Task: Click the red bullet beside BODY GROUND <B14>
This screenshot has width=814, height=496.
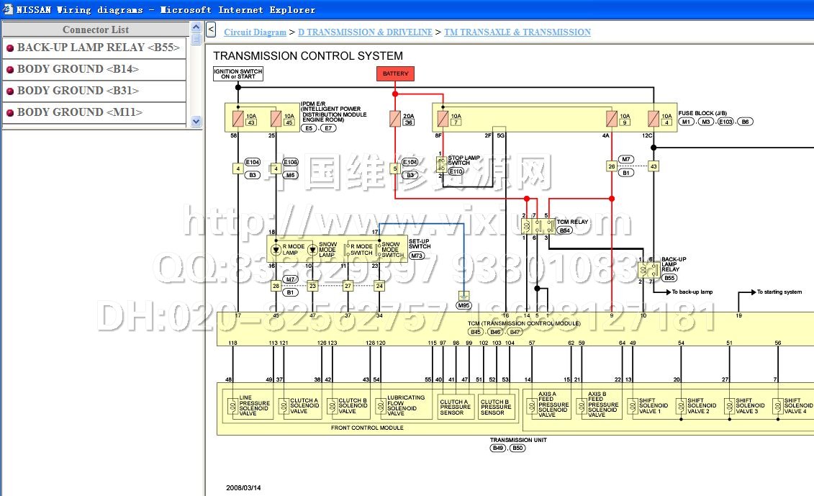Action: point(10,70)
